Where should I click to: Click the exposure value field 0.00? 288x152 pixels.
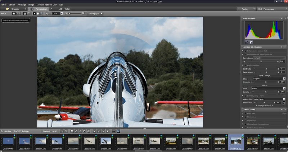[282, 61]
